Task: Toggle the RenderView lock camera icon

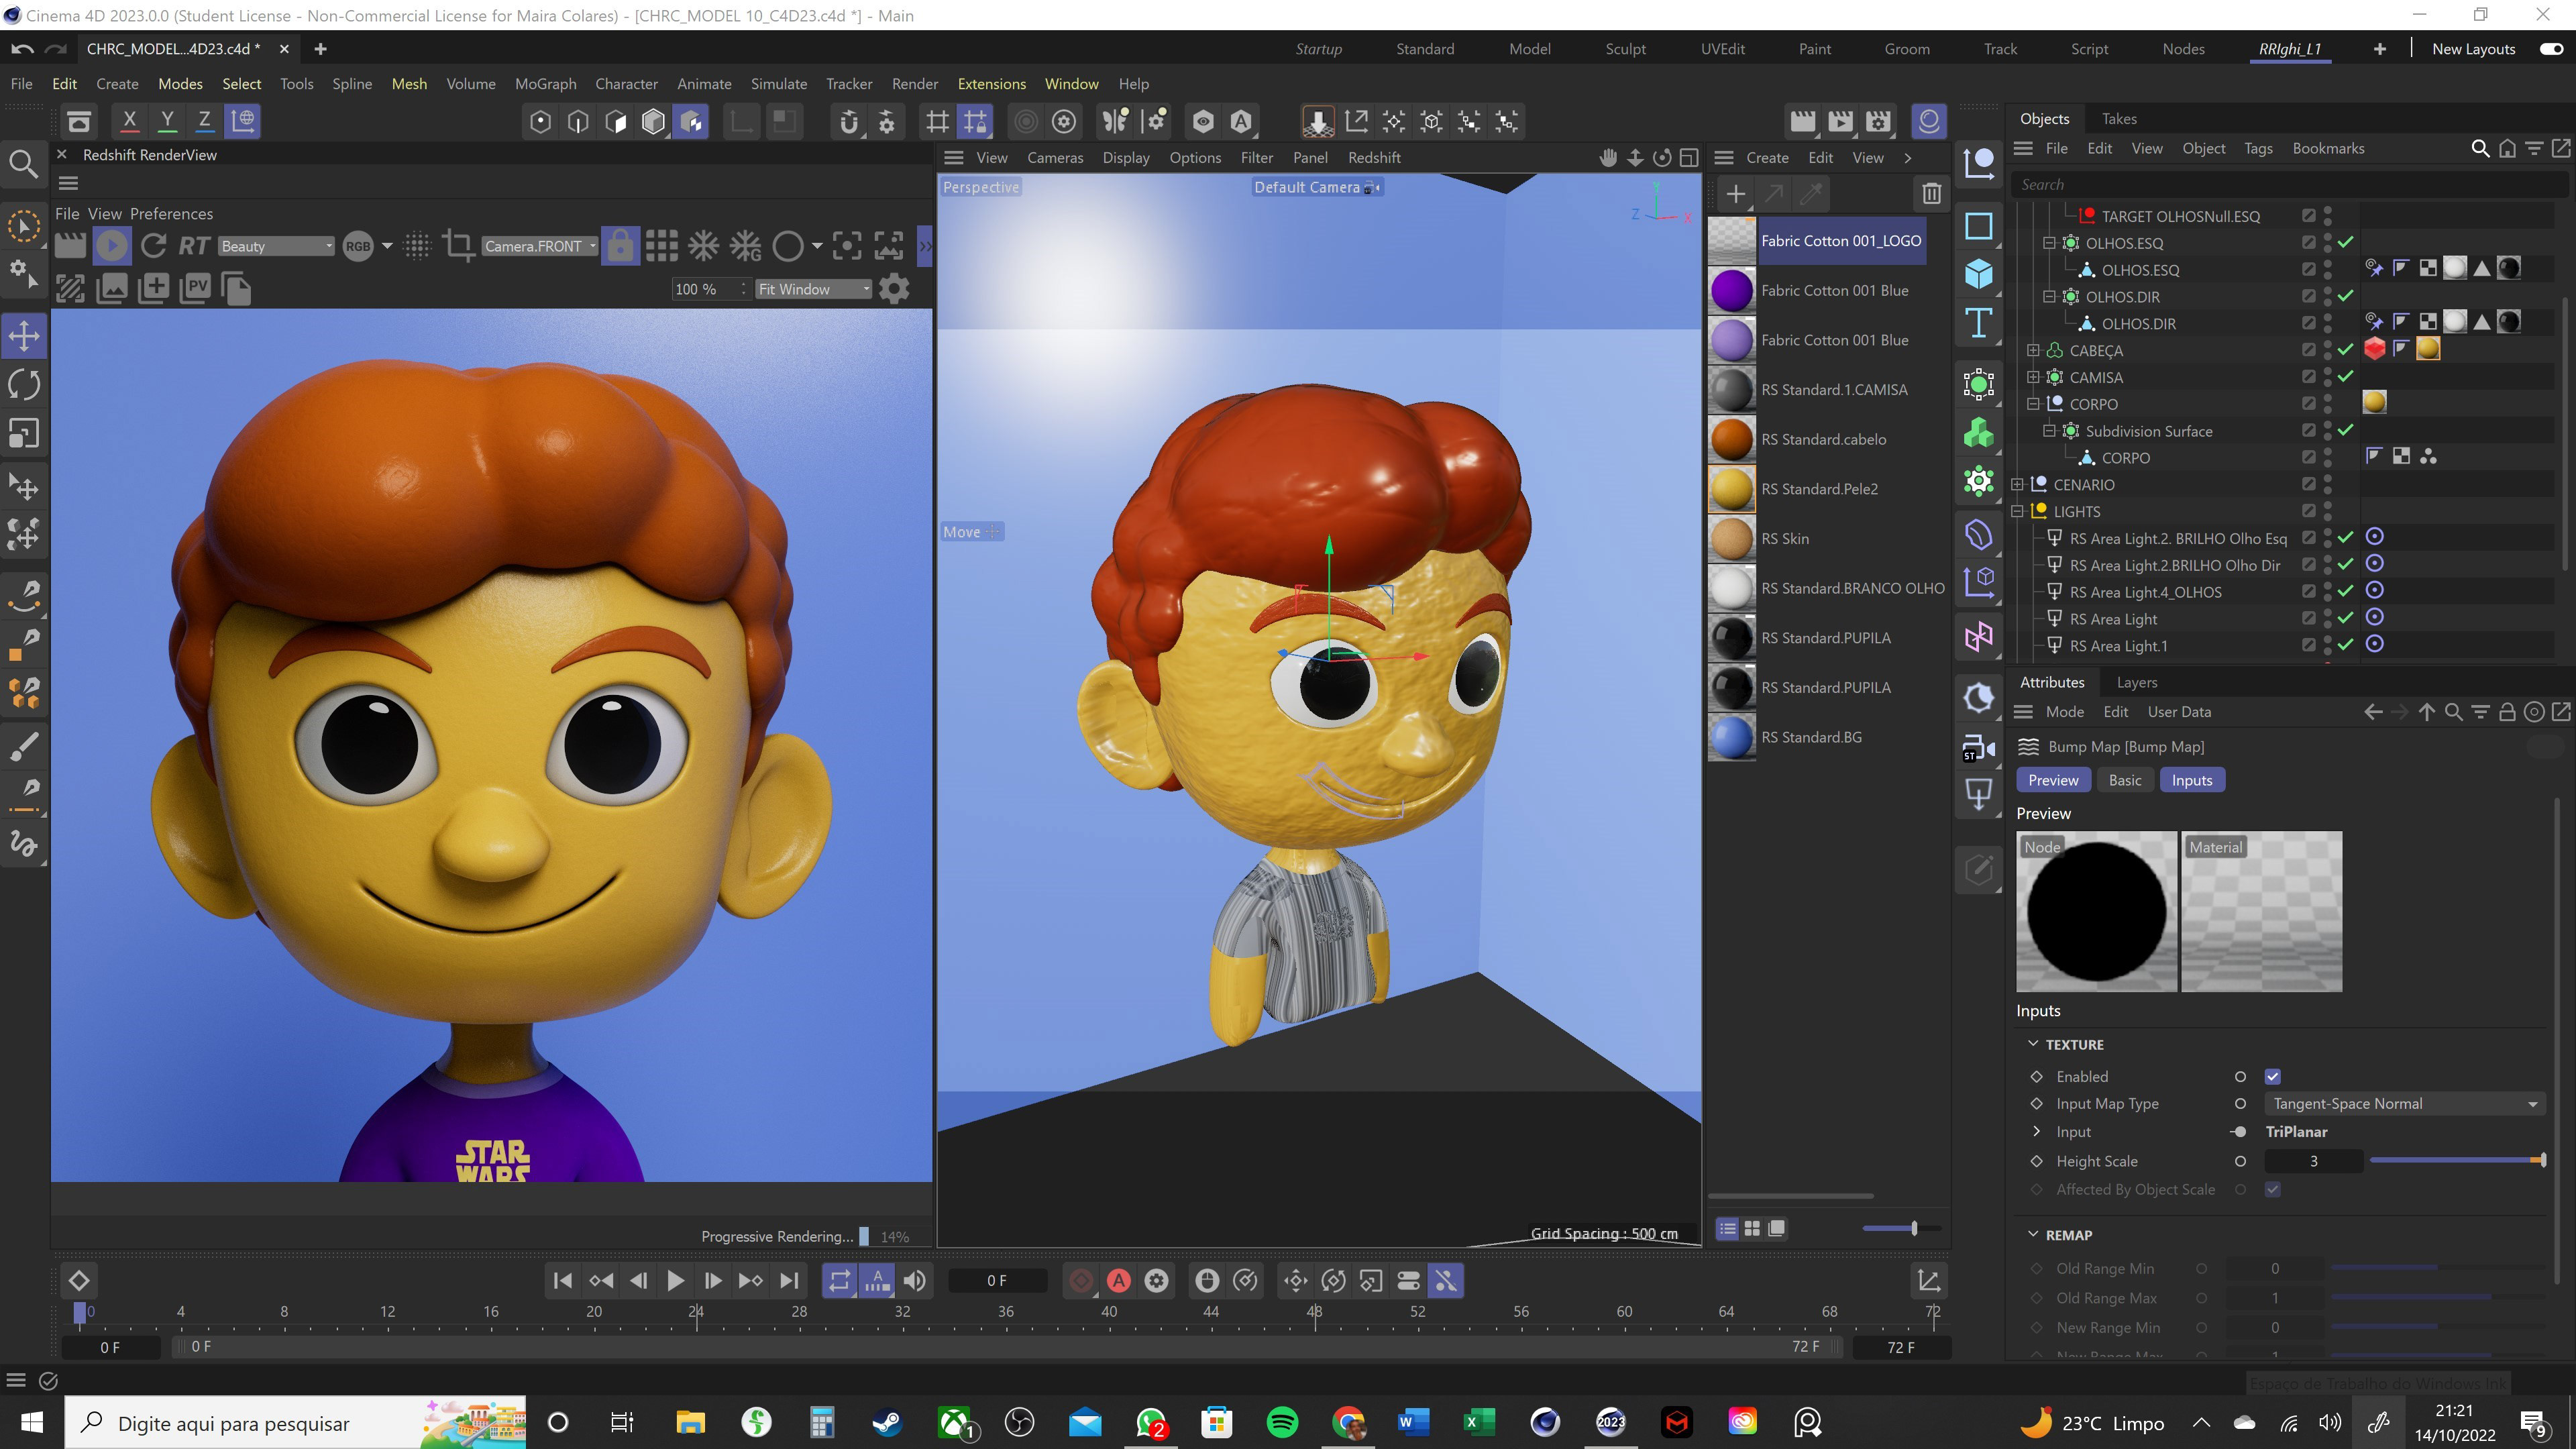Action: (620, 246)
